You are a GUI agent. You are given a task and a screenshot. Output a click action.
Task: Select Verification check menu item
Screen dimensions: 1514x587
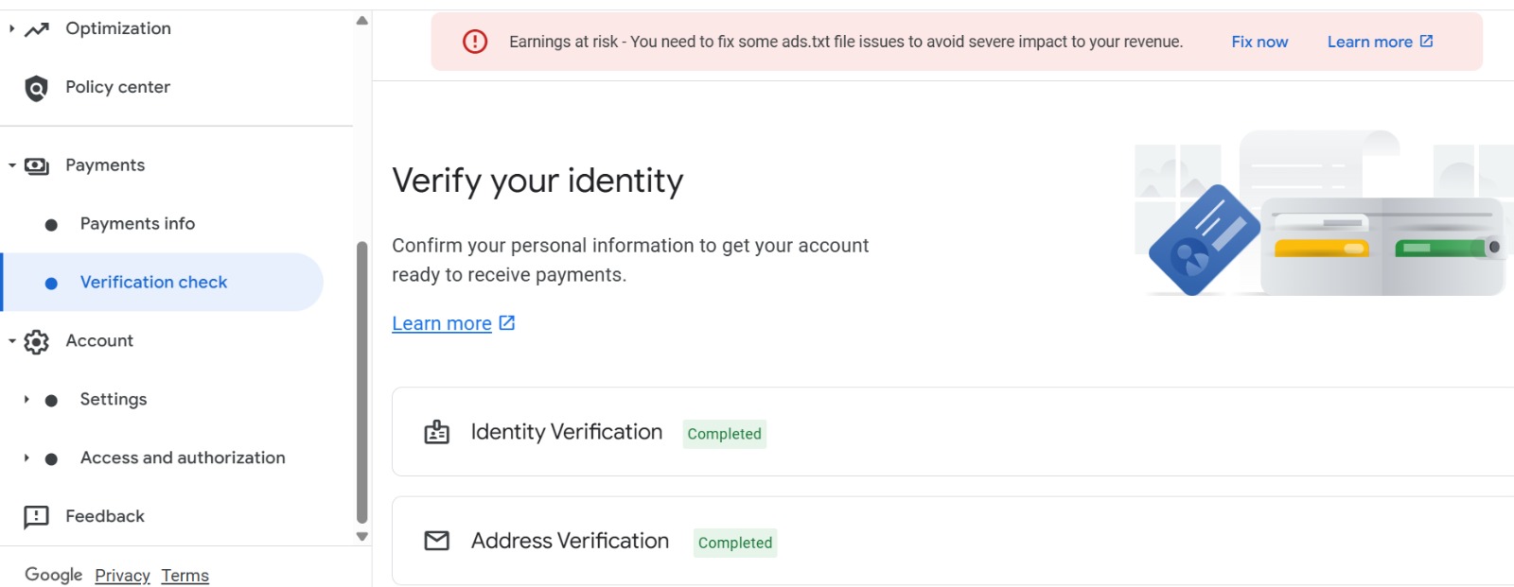pyautogui.click(x=163, y=282)
